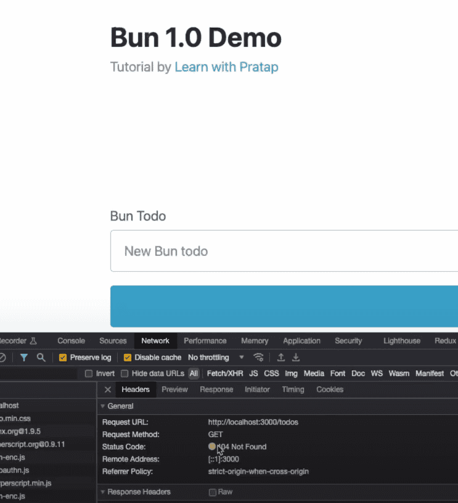
Task: Select the Headers tab
Action: click(x=136, y=390)
